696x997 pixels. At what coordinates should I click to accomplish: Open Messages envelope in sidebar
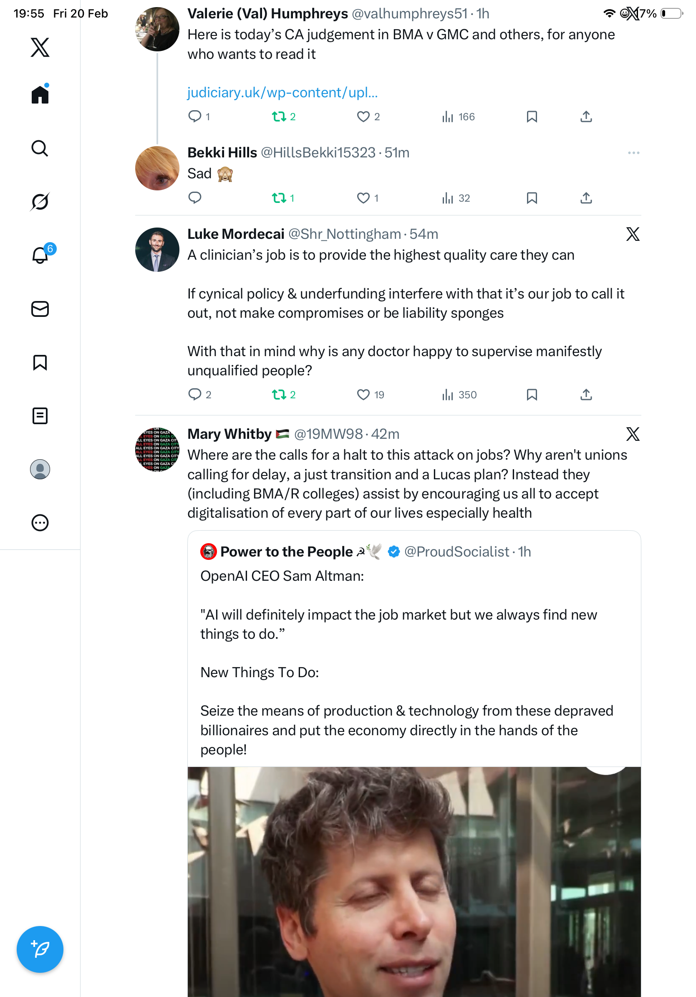pos(40,309)
